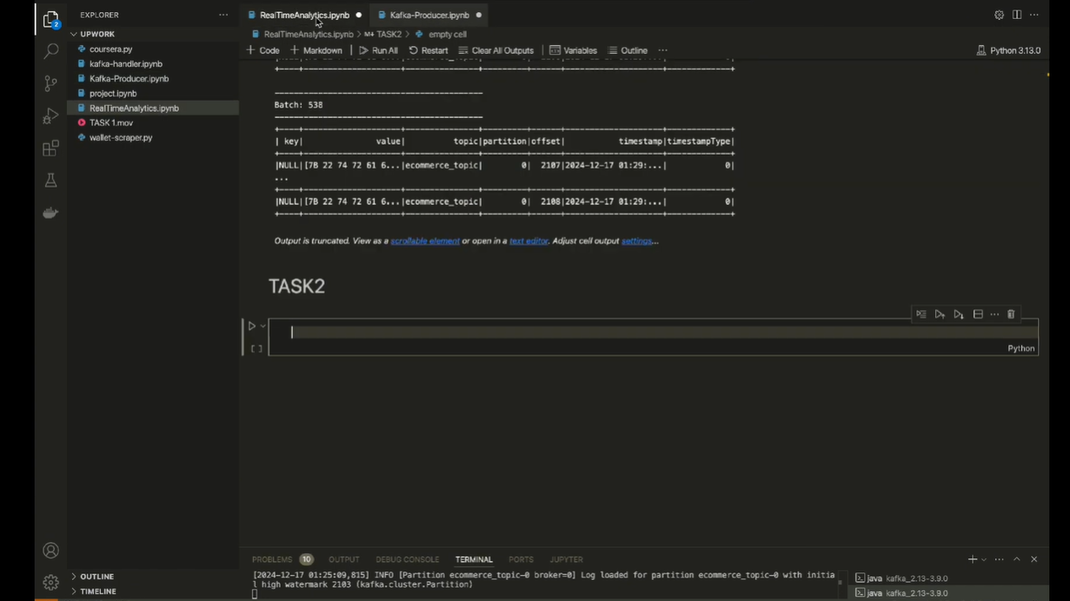1070x601 pixels.
Task: Click the TASK2 markdown heading cell
Action: (x=296, y=287)
